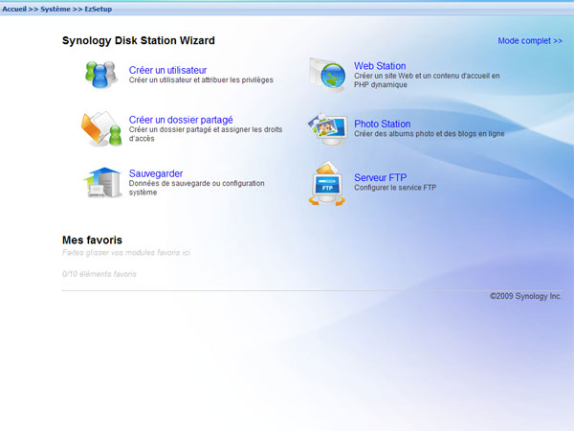Click the Photo Station monitor icon
574x431 pixels.
click(x=327, y=129)
